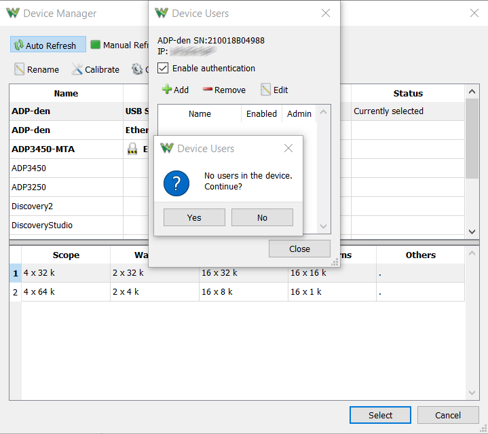Click the WaveForms logo in Device Users title
The image size is (488, 434).
coord(162,13)
